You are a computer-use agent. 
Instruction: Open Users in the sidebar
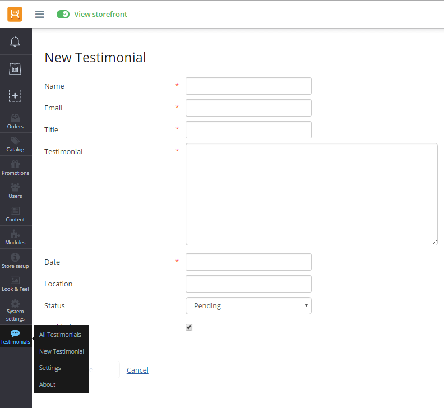15,191
